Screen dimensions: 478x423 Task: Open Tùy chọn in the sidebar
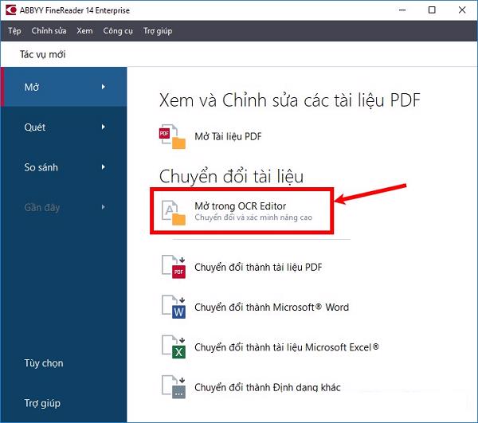[x=44, y=363]
